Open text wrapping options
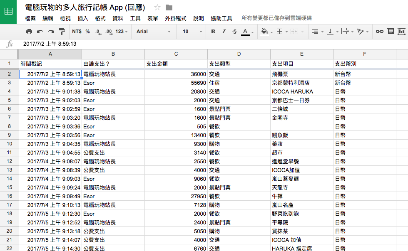 click(347, 32)
